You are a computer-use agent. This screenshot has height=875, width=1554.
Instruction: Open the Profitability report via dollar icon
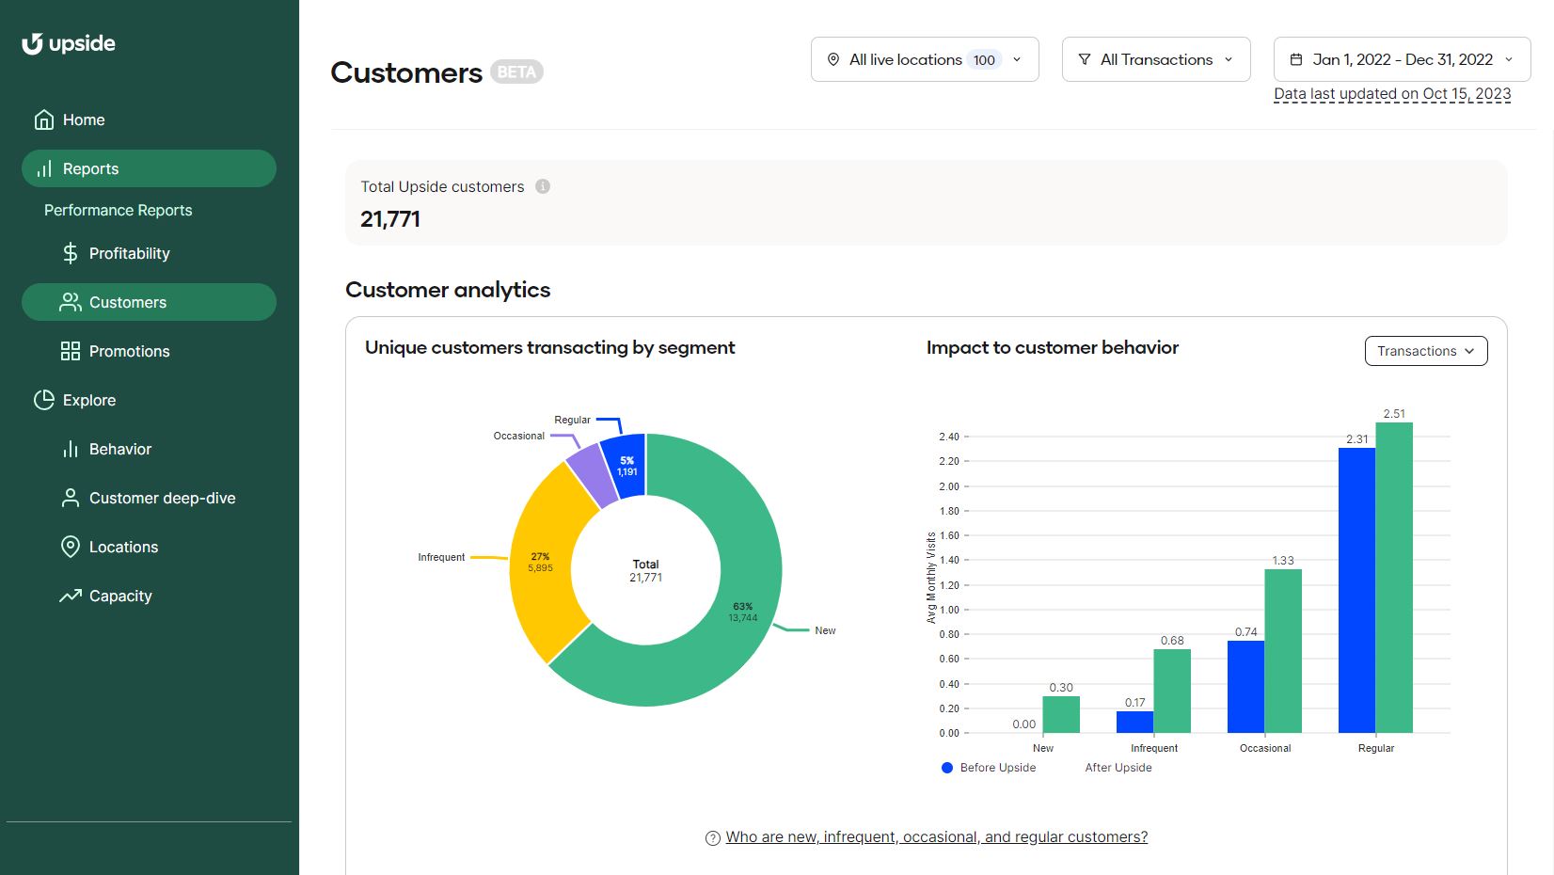69,253
